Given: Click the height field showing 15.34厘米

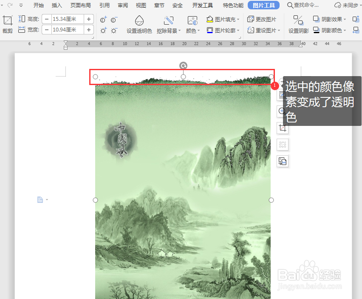Looking at the screenshot, I should click(x=68, y=19).
